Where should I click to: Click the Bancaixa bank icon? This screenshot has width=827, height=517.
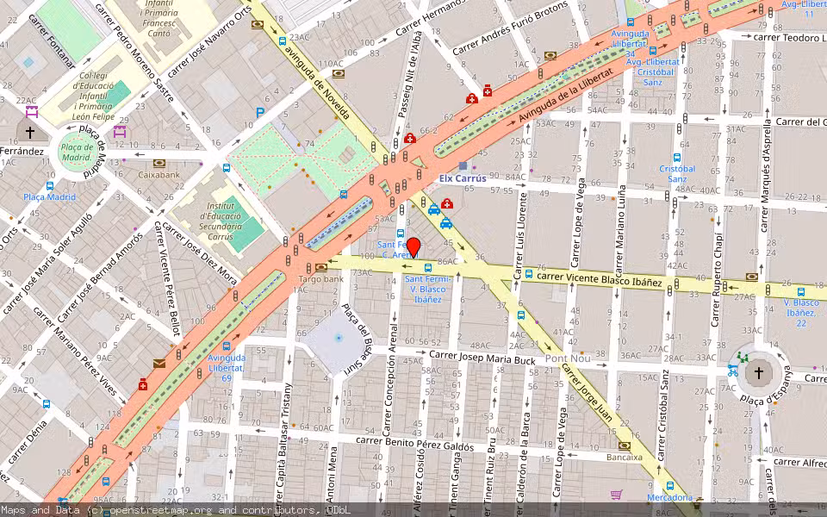click(x=625, y=446)
